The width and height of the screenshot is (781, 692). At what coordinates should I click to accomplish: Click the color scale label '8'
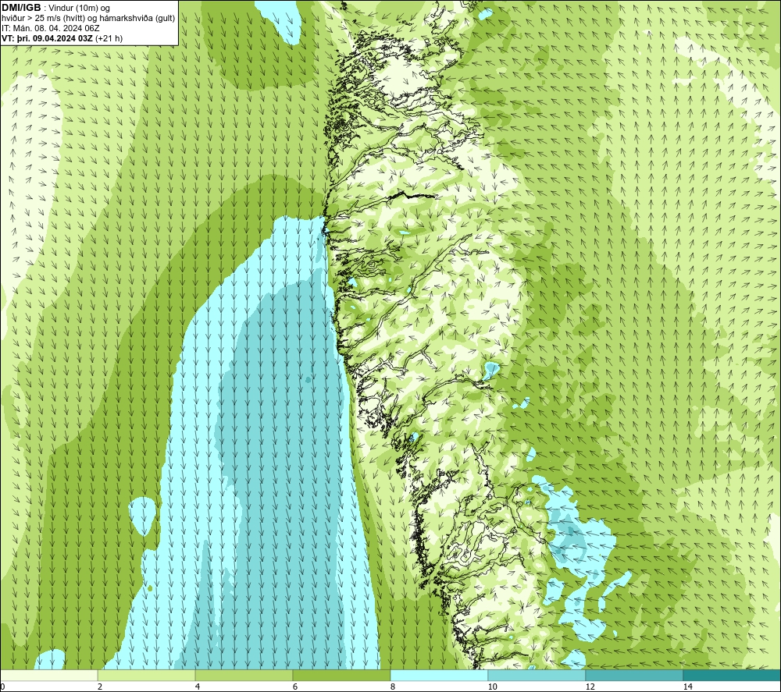tap(393, 687)
